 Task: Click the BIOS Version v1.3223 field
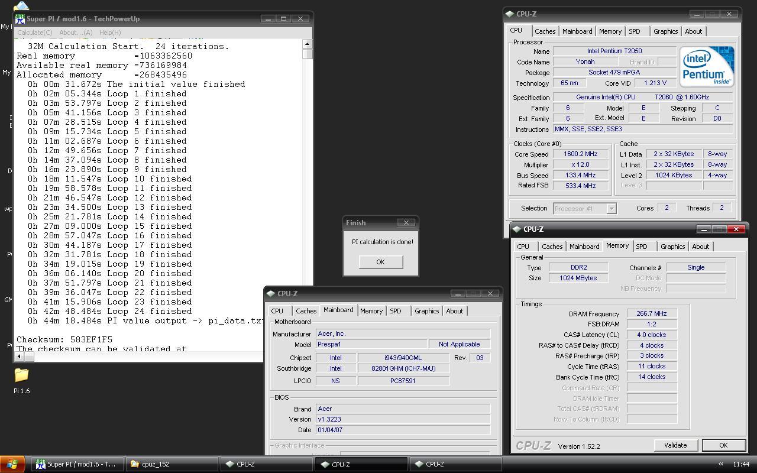[x=403, y=419]
